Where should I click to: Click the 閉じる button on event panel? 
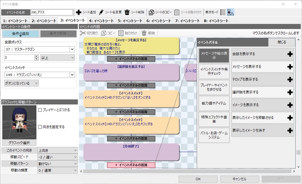tap(282, 42)
